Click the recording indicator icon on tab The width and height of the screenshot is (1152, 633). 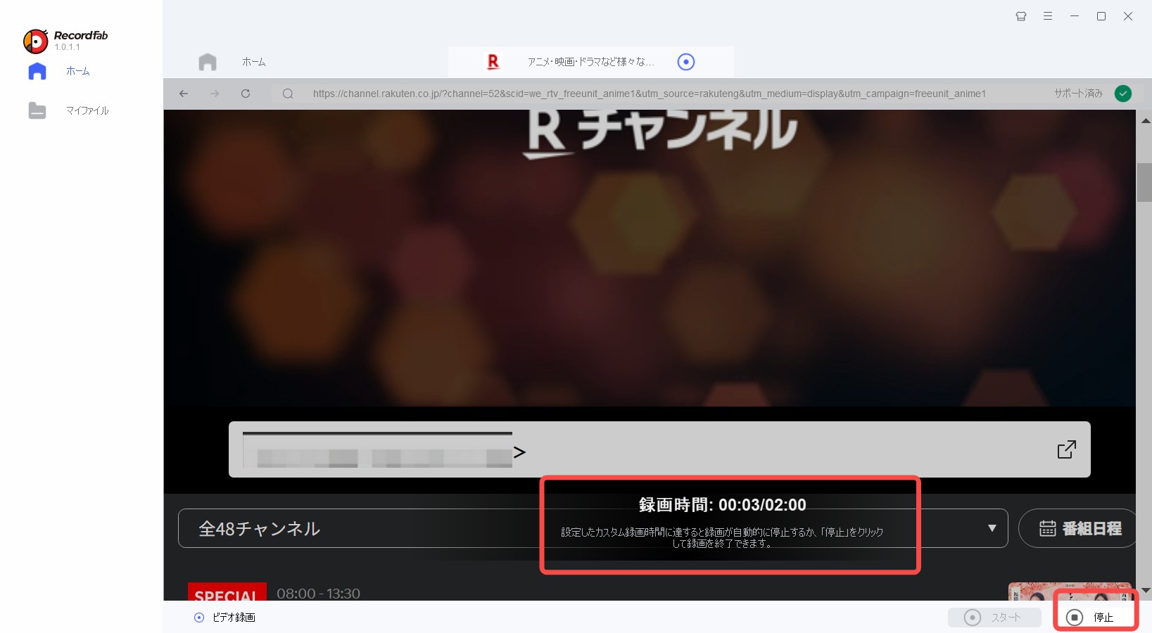[686, 62]
